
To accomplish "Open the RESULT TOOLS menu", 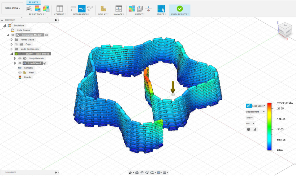I will click(37, 14).
